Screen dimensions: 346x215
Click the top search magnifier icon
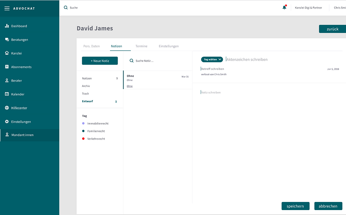pyautogui.click(x=66, y=7)
